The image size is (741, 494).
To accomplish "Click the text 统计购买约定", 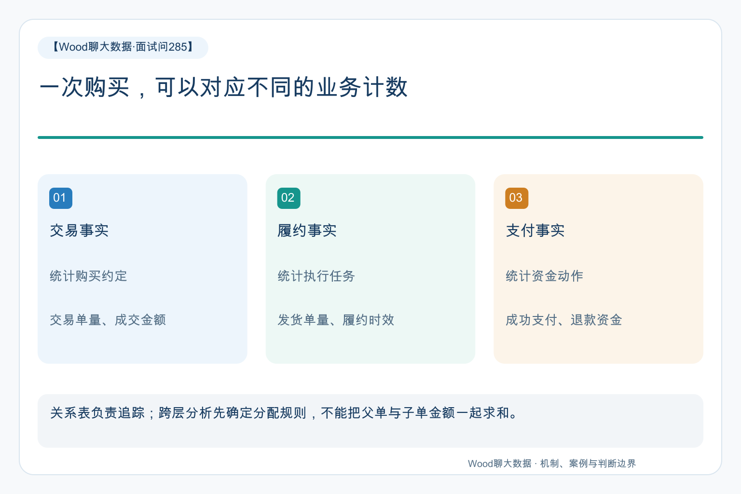I will coord(88,276).
